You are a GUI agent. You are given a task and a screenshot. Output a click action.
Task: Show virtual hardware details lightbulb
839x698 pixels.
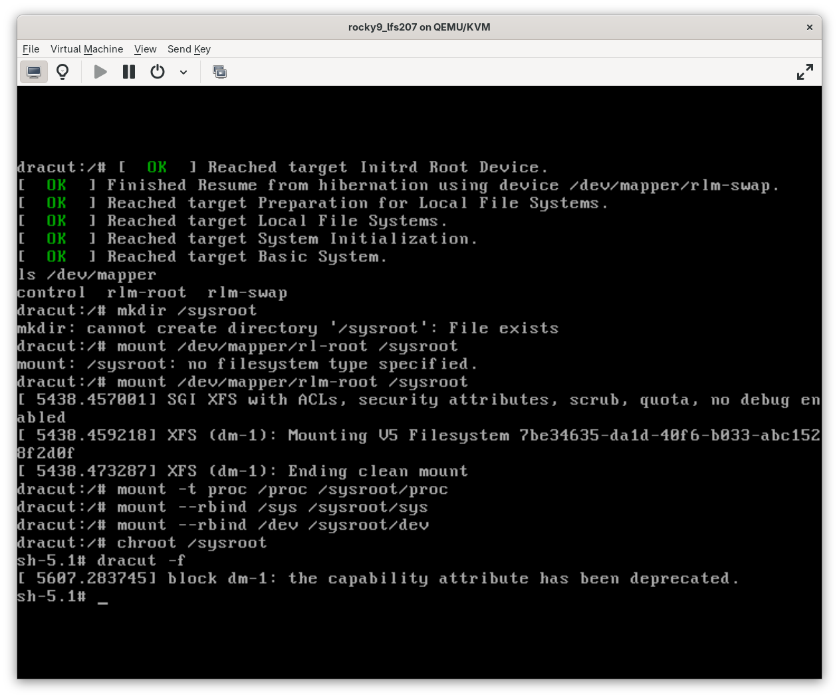62,72
